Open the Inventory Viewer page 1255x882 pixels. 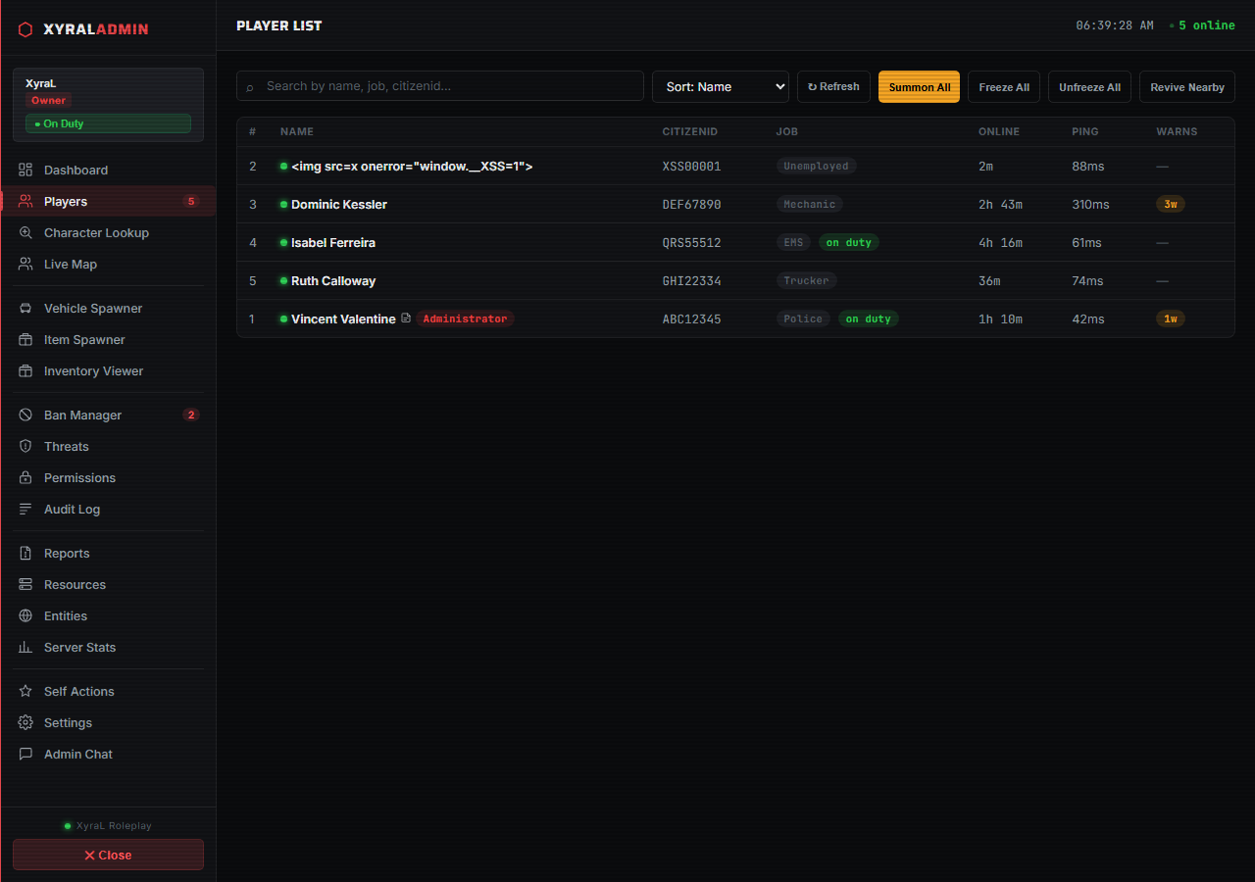pyautogui.click(x=108, y=370)
